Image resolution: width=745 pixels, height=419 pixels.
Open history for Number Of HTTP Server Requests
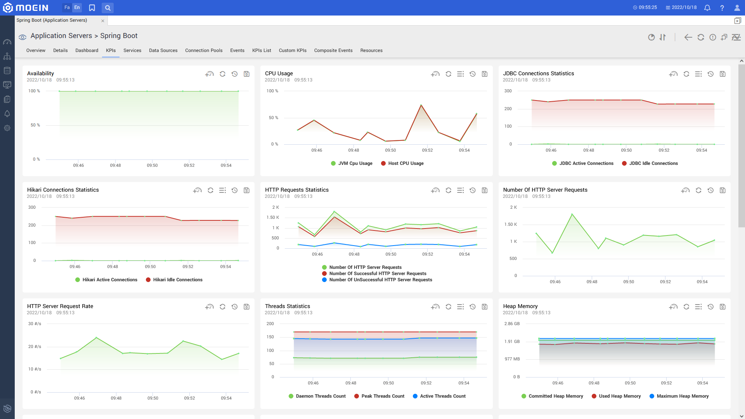[x=710, y=190]
